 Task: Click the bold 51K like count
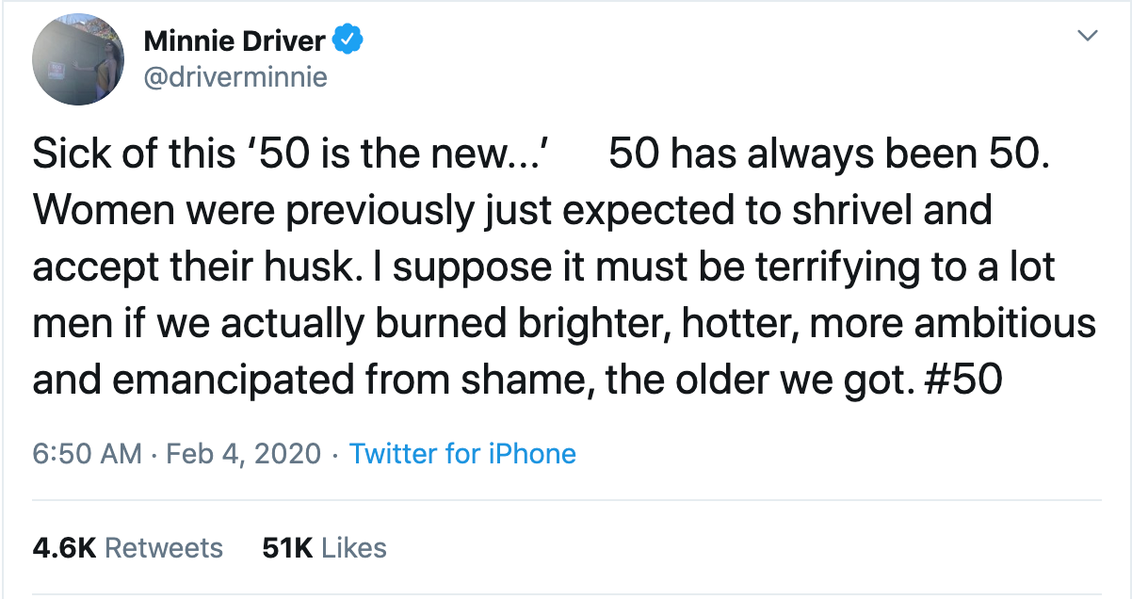point(287,548)
